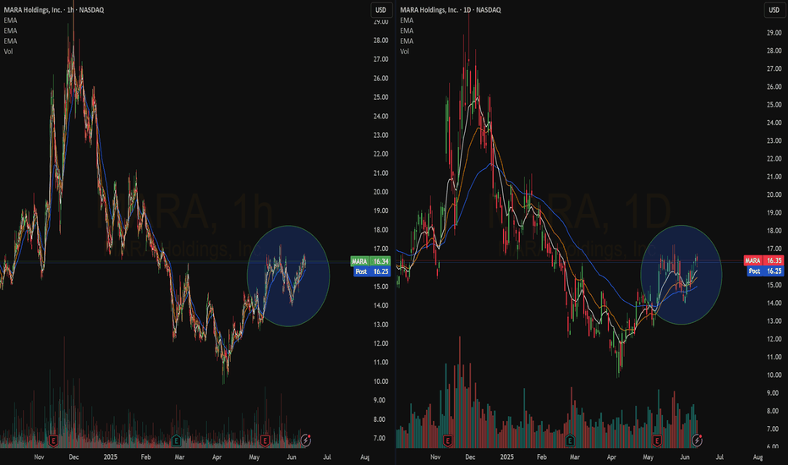Click the 21.00 label on 1D price axis
The image size is (788, 465).
[x=774, y=177]
